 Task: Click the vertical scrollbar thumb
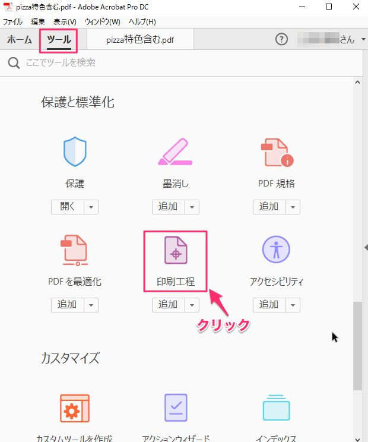coord(357,346)
